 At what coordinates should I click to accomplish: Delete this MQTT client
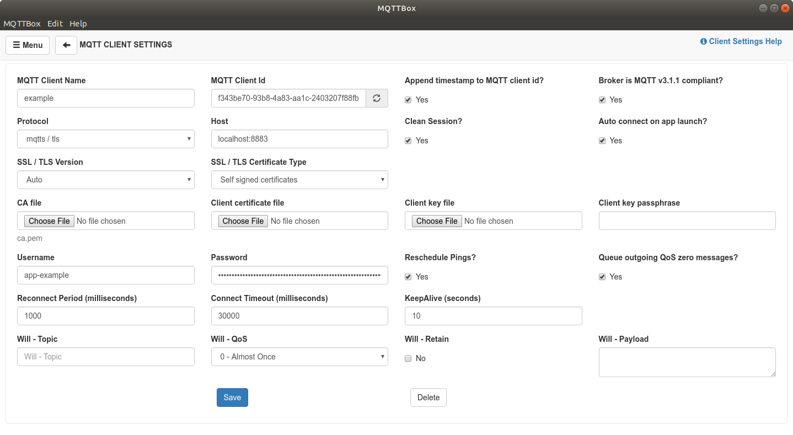point(428,397)
